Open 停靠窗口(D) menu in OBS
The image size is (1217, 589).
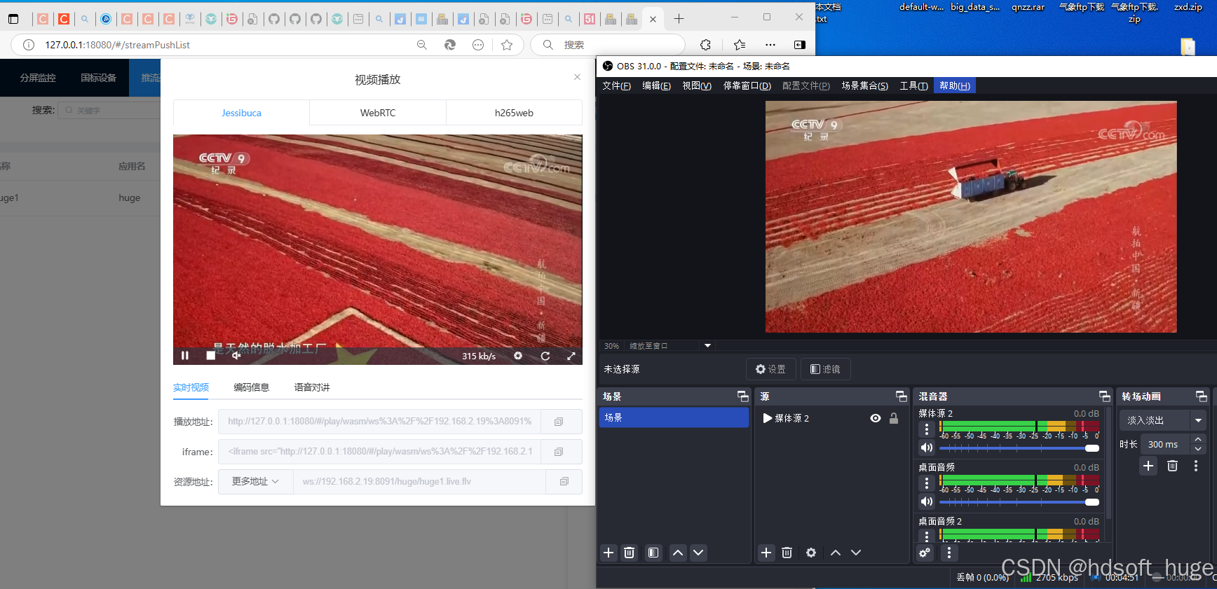click(x=747, y=86)
